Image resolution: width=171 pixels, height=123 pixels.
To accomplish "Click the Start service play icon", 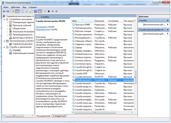I will tap(45, 11).
